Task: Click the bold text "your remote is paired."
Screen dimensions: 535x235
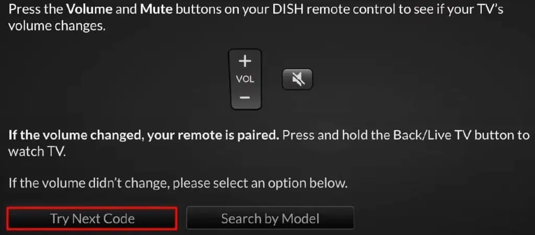Action: tap(213, 135)
